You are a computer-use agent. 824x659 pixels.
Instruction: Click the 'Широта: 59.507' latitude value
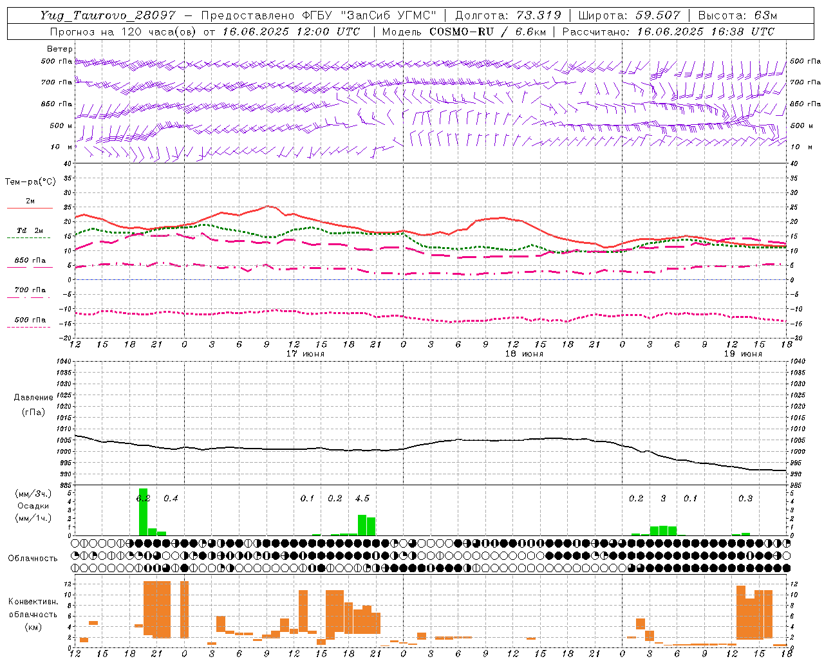pos(630,15)
